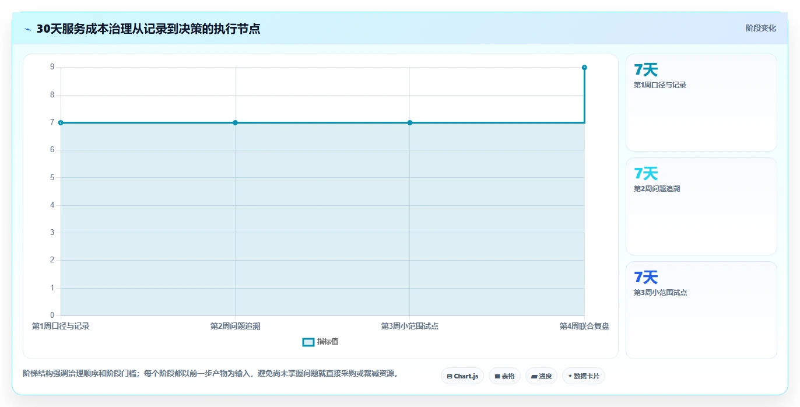Click the top data point at value 9
Image resolution: width=800 pixels, height=407 pixels.
[x=584, y=68]
